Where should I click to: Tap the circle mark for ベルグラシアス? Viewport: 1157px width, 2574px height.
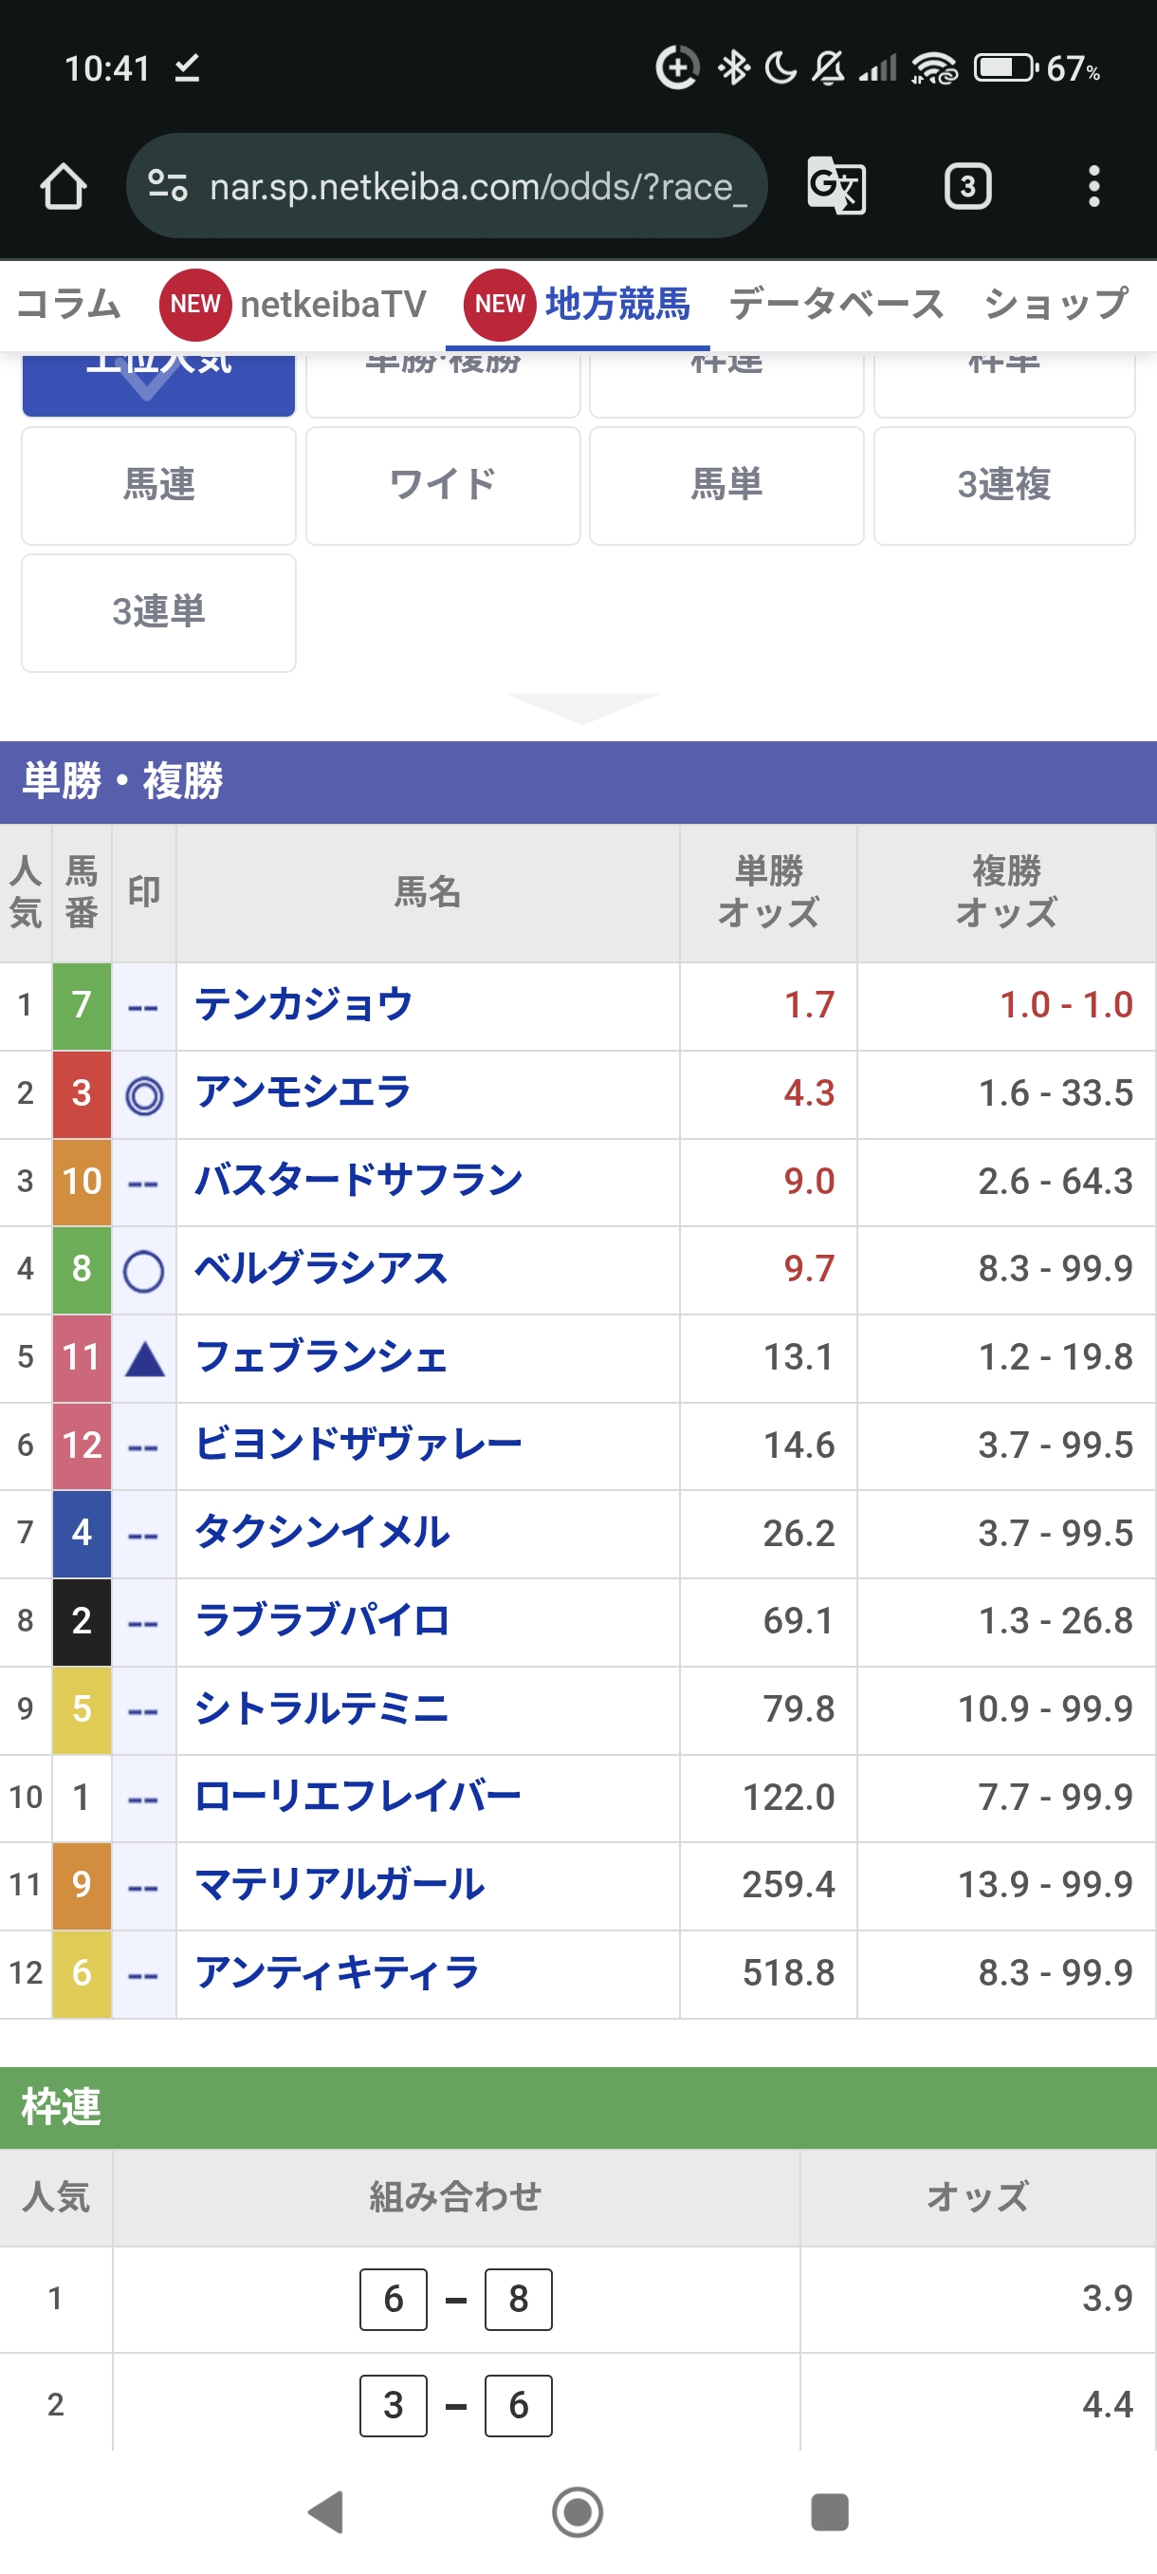point(144,1271)
